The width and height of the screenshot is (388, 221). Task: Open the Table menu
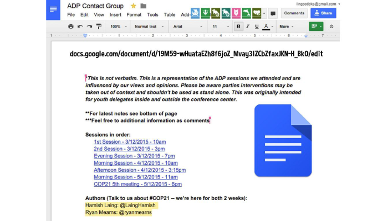coord(170,14)
